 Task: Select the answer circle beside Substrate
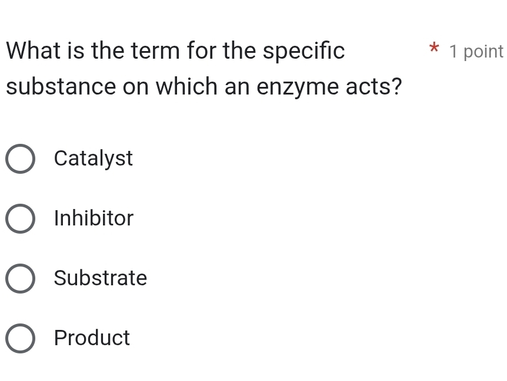[20, 278]
